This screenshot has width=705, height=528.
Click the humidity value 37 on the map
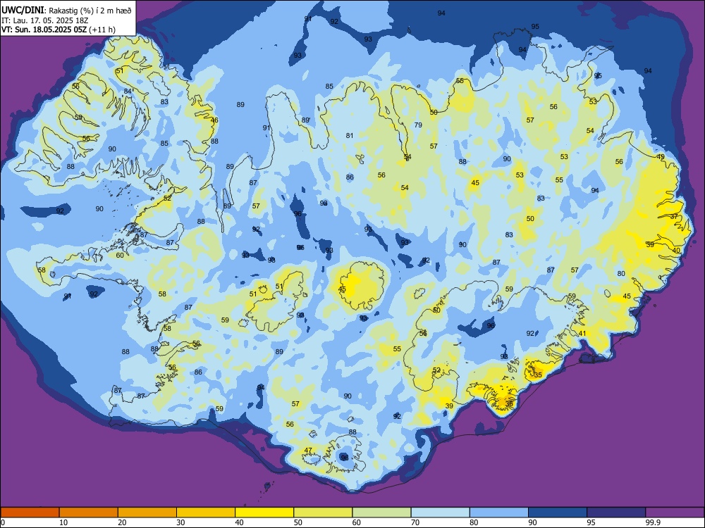tap(674, 216)
